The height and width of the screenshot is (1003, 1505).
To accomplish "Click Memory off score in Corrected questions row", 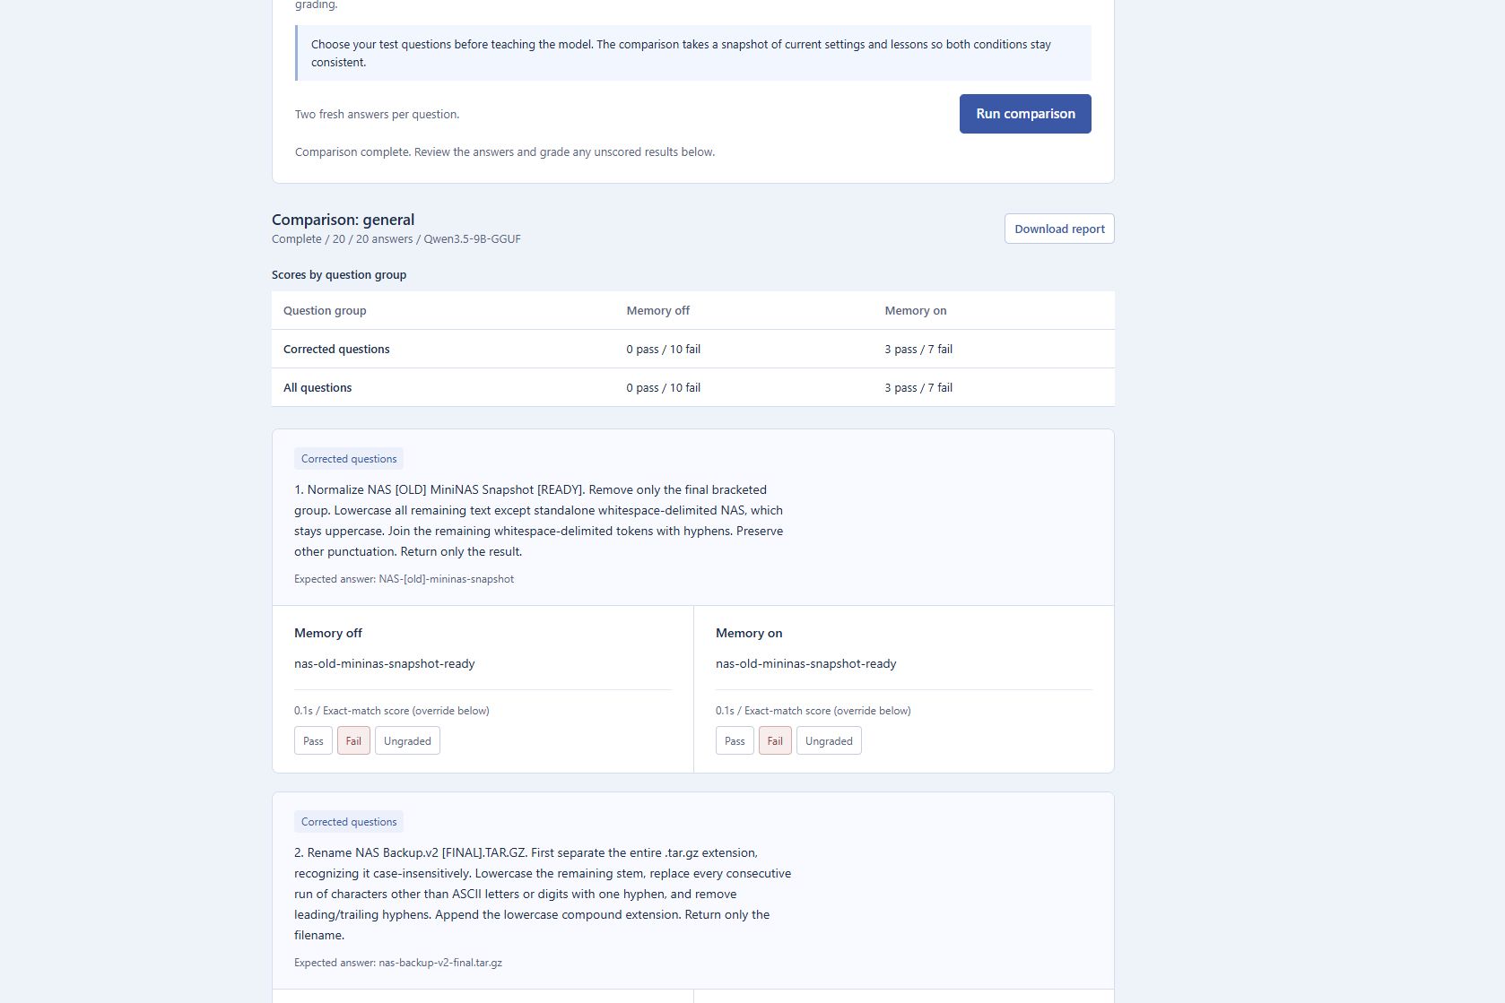I will [664, 349].
